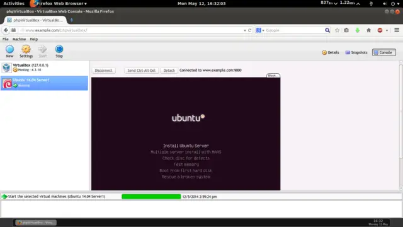Click the Connected to www.example.com:9000 status
Screen dimensions: 403x227
(x=210, y=70)
